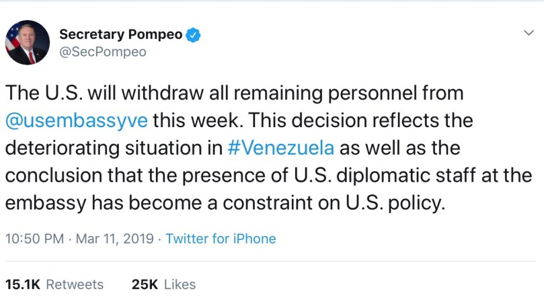Open the Twitter for iPhone source link
Screen dimensions: 544x306
pos(221,239)
